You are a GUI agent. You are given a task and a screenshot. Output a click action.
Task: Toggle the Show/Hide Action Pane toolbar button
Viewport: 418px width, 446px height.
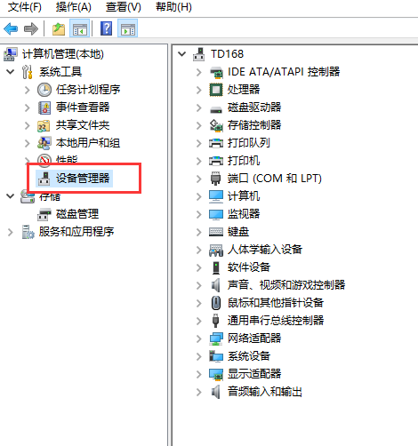coord(127,29)
